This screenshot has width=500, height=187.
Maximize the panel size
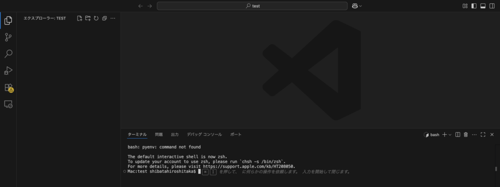point(483,135)
